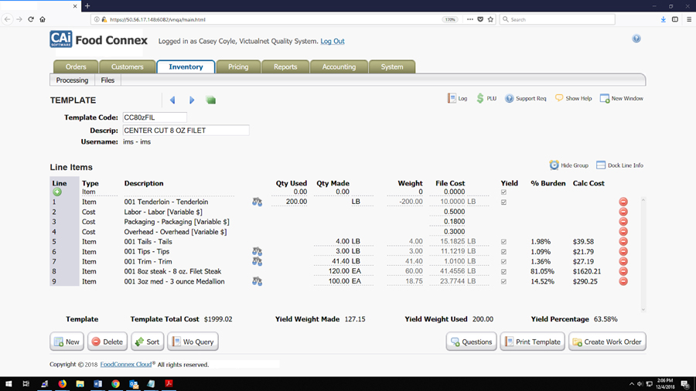This screenshot has height=391, width=696.
Task: Delete line 1 Tenderloin with red icon
Action: click(623, 202)
